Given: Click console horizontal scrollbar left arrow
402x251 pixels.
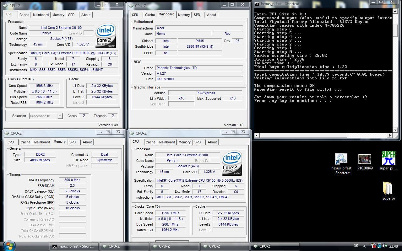Looking at the screenshot, I should click(257, 136).
